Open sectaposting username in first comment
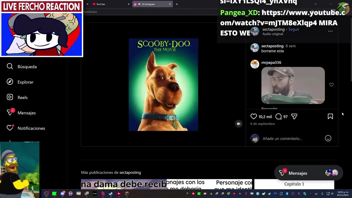352x198 pixels. [272, 46]
